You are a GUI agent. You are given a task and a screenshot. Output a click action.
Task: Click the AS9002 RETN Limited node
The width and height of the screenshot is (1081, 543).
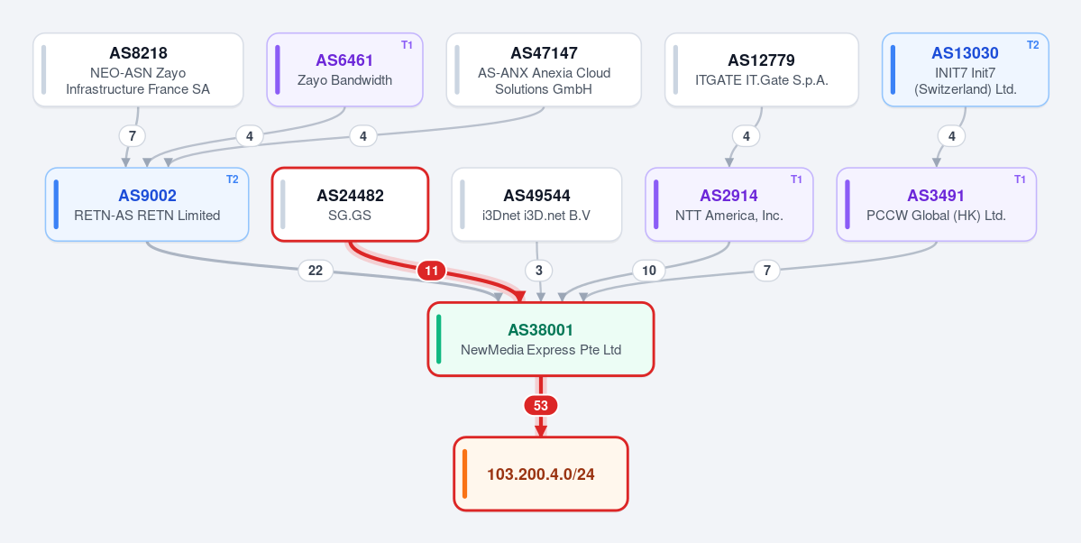coord(147,204)
